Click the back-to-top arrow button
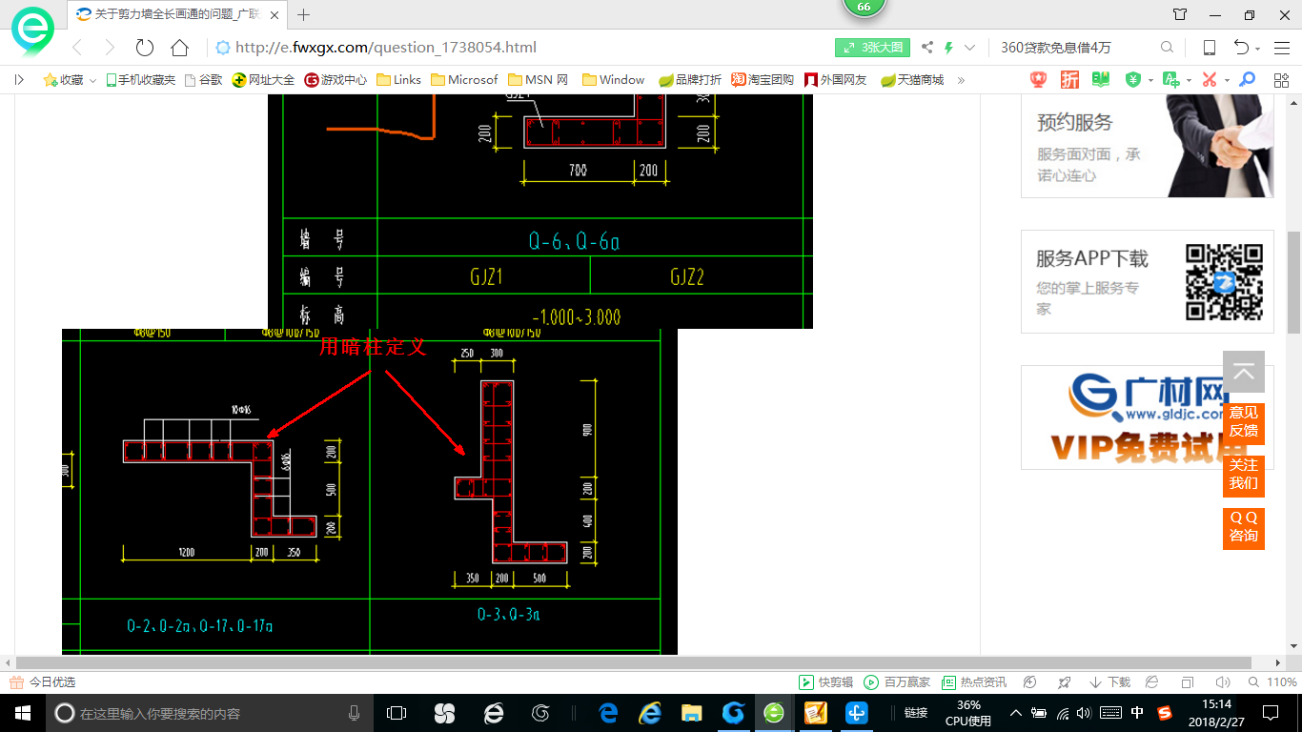Screen dimensions: 1302x732 1244,372
